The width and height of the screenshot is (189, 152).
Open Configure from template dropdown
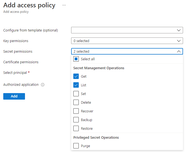click(127, 30)
